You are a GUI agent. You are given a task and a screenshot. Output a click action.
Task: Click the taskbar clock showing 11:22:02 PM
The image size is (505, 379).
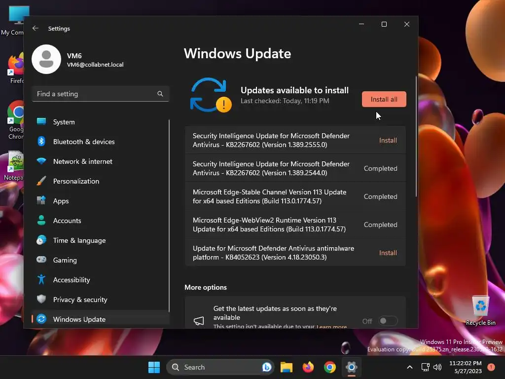(466, 367)
